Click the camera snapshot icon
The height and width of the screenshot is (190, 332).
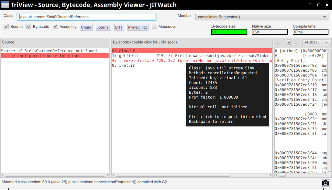(x=325, y=183)
